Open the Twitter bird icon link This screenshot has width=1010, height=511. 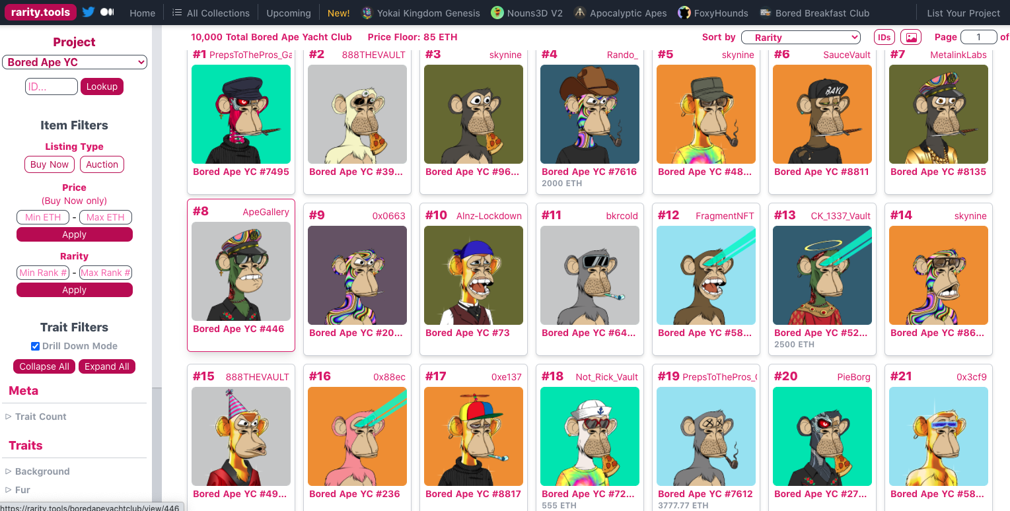[x=88, y=13]
